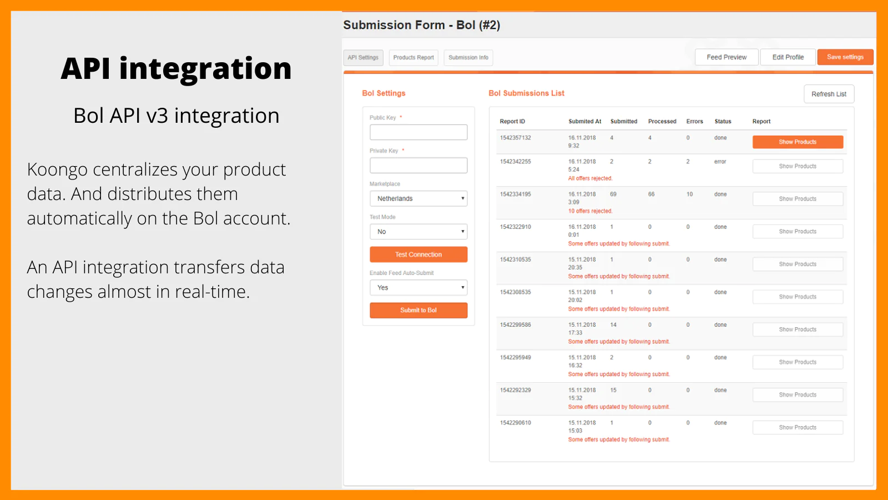This screenshot has width=888, height=500.
Task: Click the Bol Submissions List heading
Action: point(526,93)
